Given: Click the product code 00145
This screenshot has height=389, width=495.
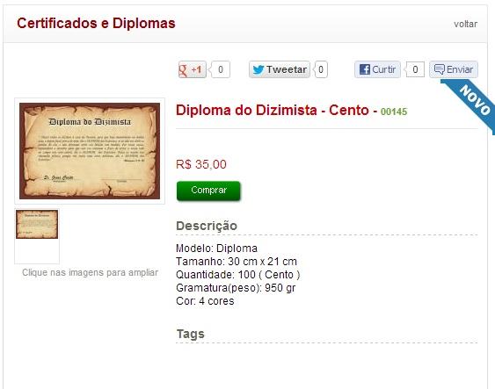Looking at the screenshot, I should pyautogui.click(x=394, y=112).
